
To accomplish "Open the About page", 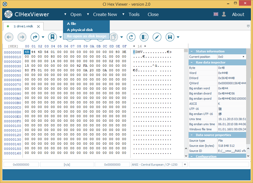I will point(238,15).
